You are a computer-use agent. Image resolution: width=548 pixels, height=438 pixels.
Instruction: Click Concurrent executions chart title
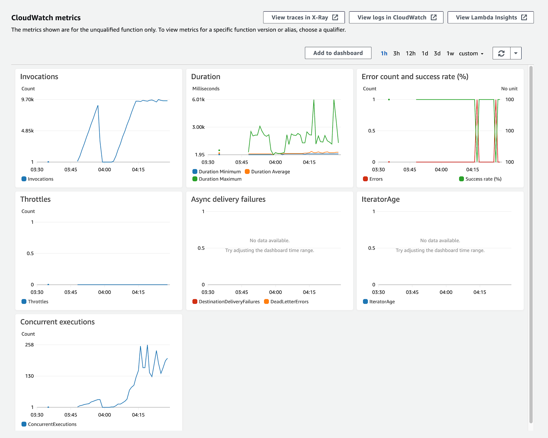click(57, 322)
